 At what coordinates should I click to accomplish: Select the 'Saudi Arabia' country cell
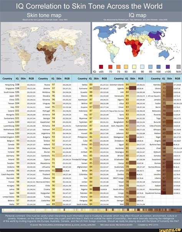82,204
